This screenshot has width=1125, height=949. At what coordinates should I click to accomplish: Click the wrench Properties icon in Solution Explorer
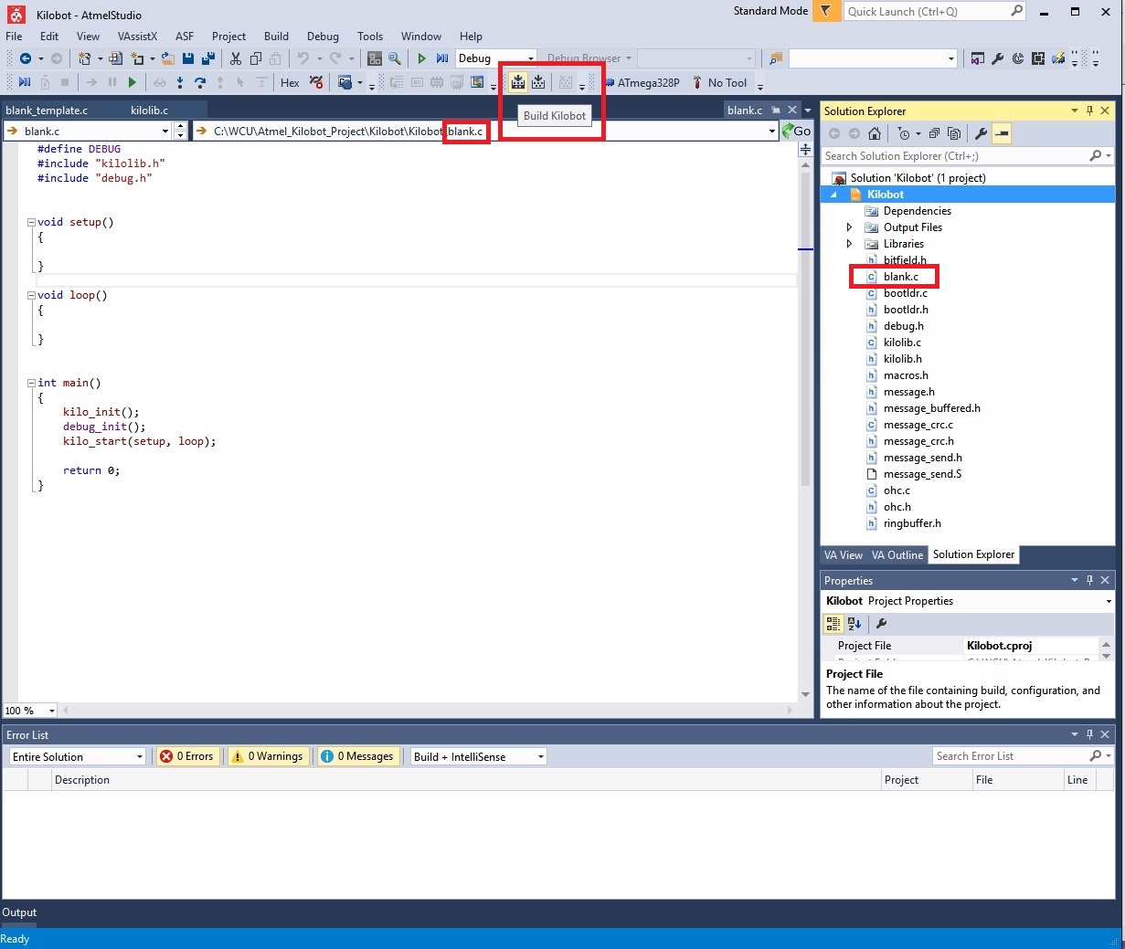(982, 133)
